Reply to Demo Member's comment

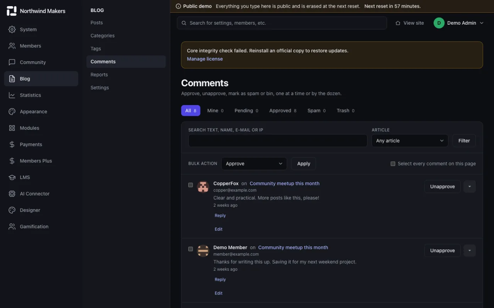click(220, 280)
